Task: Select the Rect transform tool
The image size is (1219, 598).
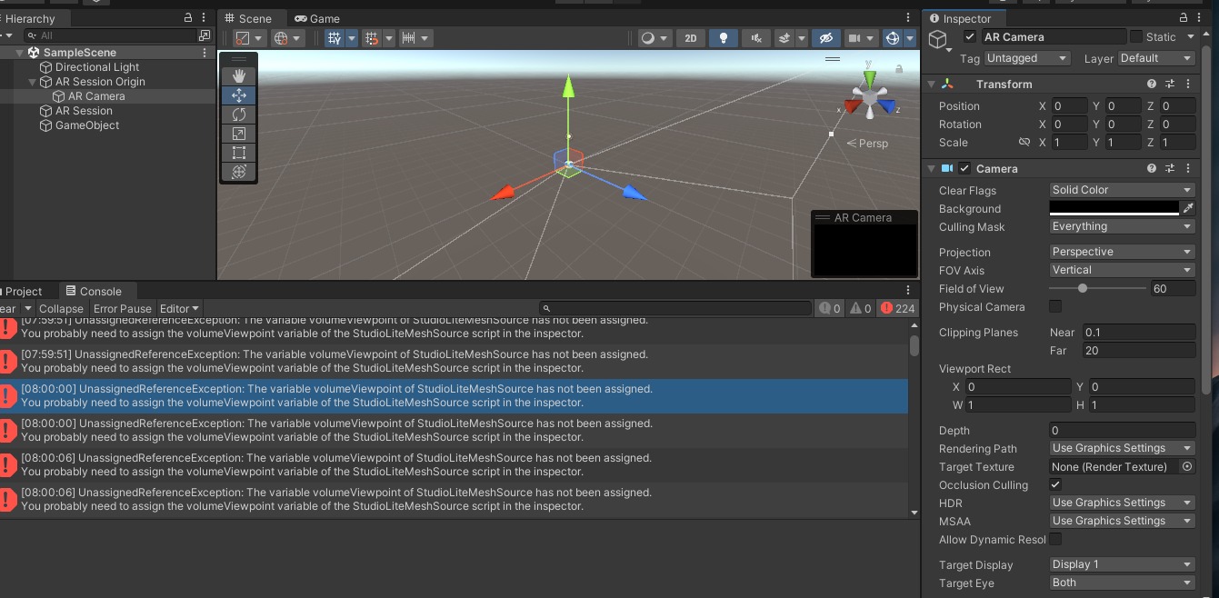Action: click(x=239, y=153)
